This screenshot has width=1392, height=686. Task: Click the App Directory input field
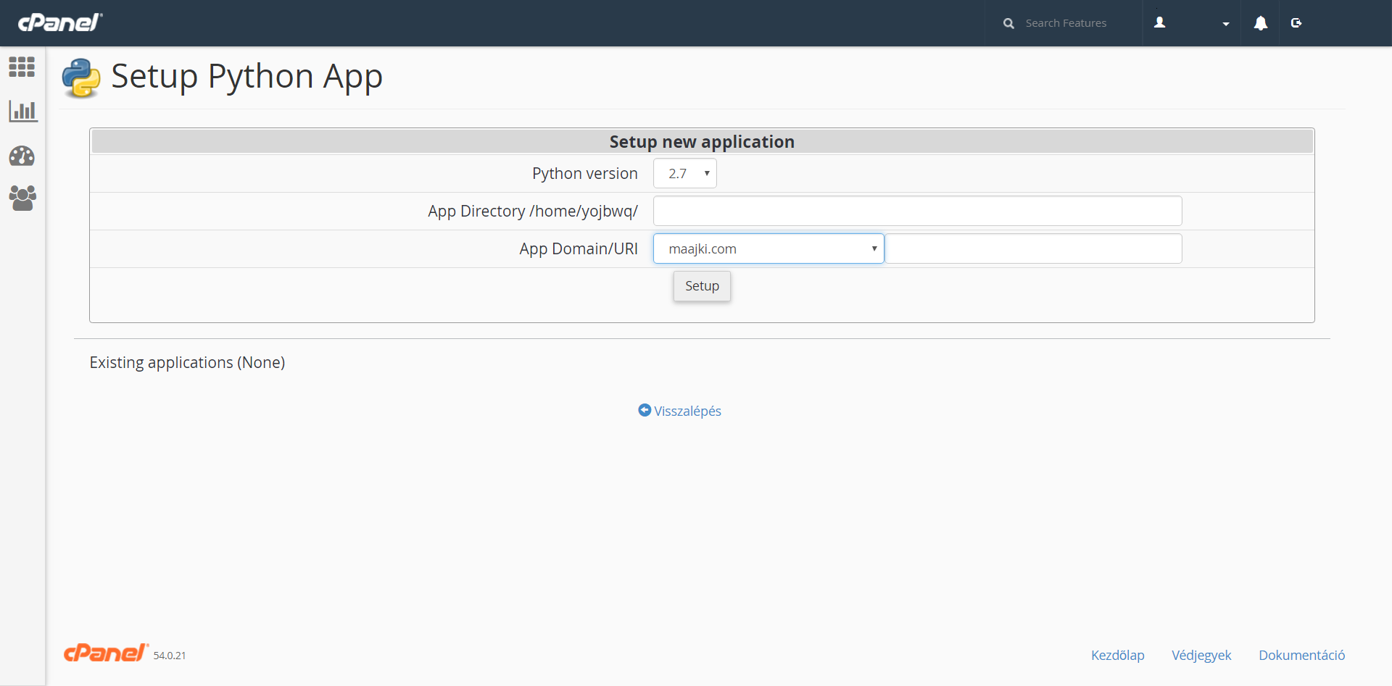tap(918, 211)
